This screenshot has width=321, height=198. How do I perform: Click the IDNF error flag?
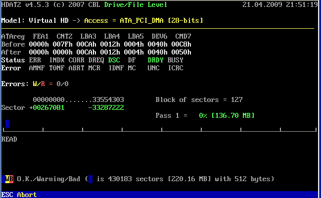(x=116, y=68)
